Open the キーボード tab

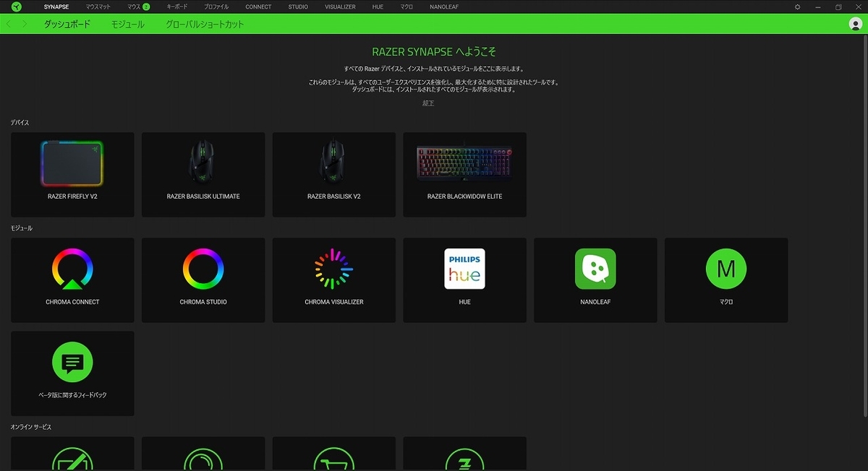point(177,7)
